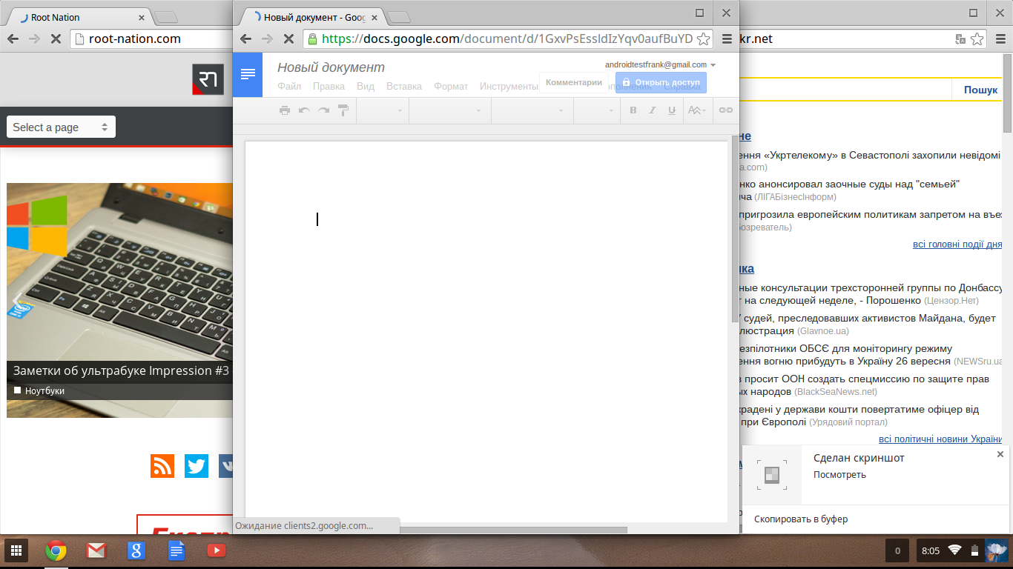
Task: Click Скопировать в буфер in the notification
Action: click(801, 519)
